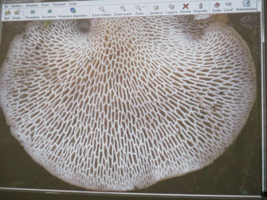Viewport: 267px width, 200px height.
Task: Open the Strumenti menu
Action: click(x=59, y=4)
